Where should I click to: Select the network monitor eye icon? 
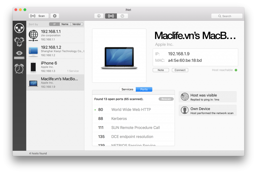pos(19,53)
